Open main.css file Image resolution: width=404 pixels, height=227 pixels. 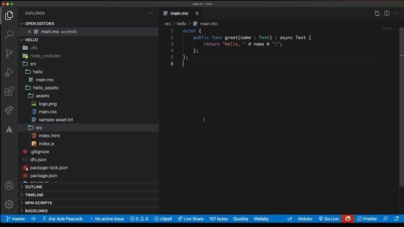tap(89, 112)
